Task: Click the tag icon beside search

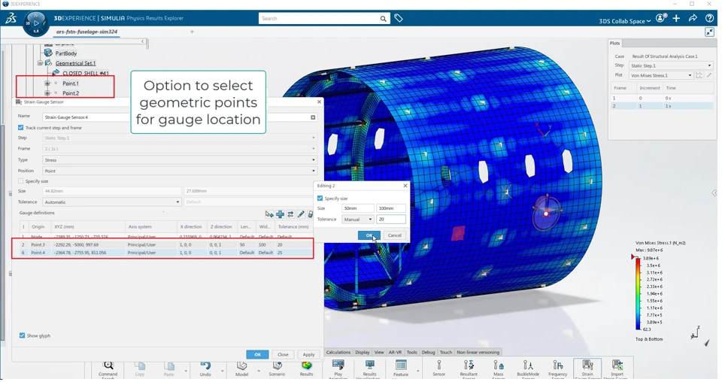Action: 399,18
